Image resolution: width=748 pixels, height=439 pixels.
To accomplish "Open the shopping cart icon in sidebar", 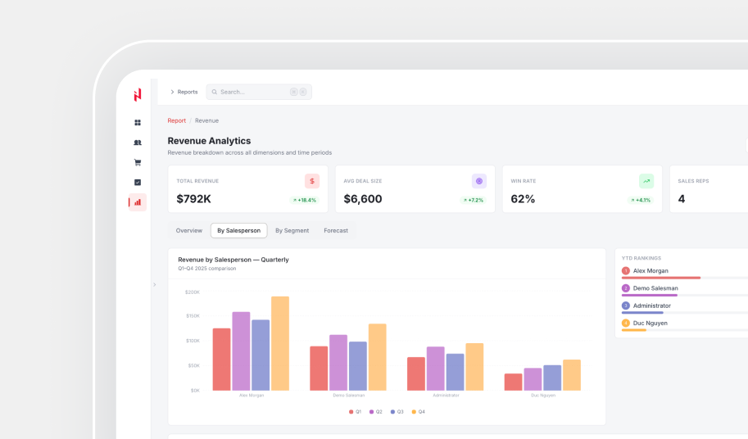I will (138, 162).
